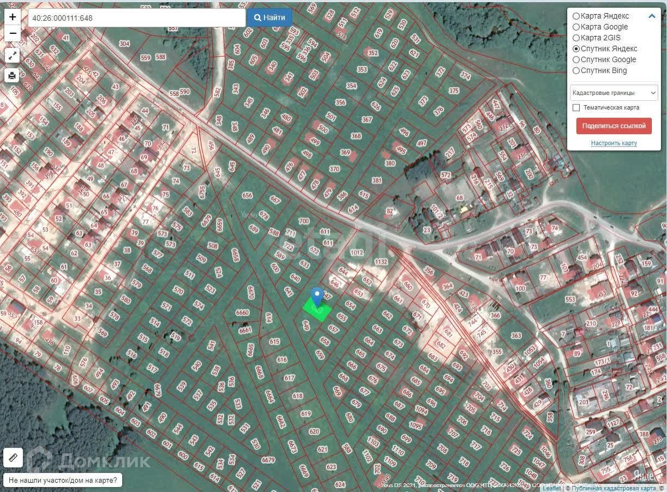The width and height of the screenshot is (667, 492).
Task: Enable the Тематическая карта checkbox
Action: coord(576,108)
